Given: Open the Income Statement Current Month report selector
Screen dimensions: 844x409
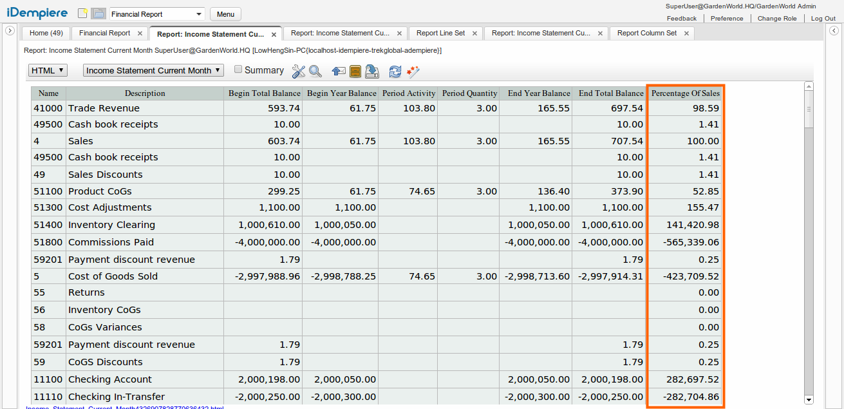Looking at the screenshot, I should (x=153, y=70).
